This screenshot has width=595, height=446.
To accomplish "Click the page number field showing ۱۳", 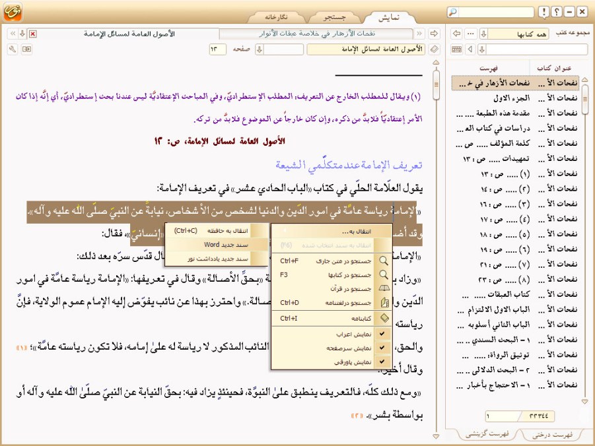I will (x=217, y=49).
